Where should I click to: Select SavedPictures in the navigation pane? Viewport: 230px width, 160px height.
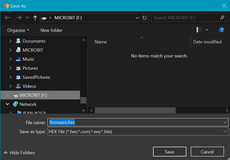36,77
